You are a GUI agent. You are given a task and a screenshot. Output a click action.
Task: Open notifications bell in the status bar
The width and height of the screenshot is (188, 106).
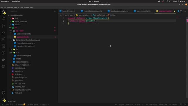point(185,105)
